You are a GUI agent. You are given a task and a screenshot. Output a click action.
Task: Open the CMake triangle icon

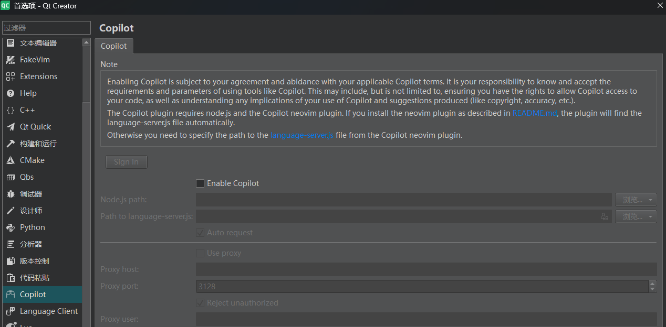point(11,160)
